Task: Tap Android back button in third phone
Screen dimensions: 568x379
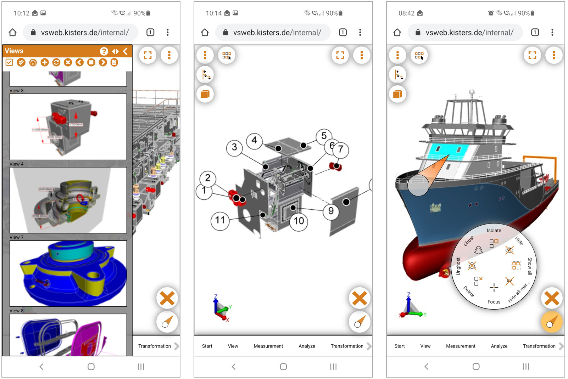Action: tap(426, 367)
